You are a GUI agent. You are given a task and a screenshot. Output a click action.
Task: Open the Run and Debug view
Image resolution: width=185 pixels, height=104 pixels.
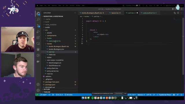[x=38, y=31]
